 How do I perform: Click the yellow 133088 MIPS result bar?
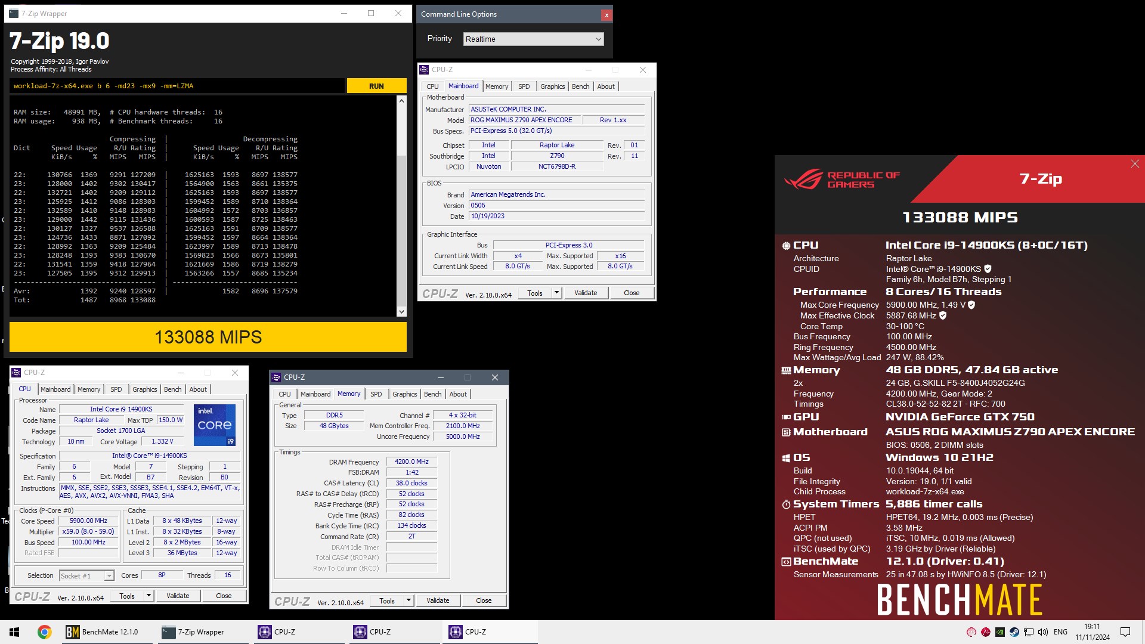(208, 337)
